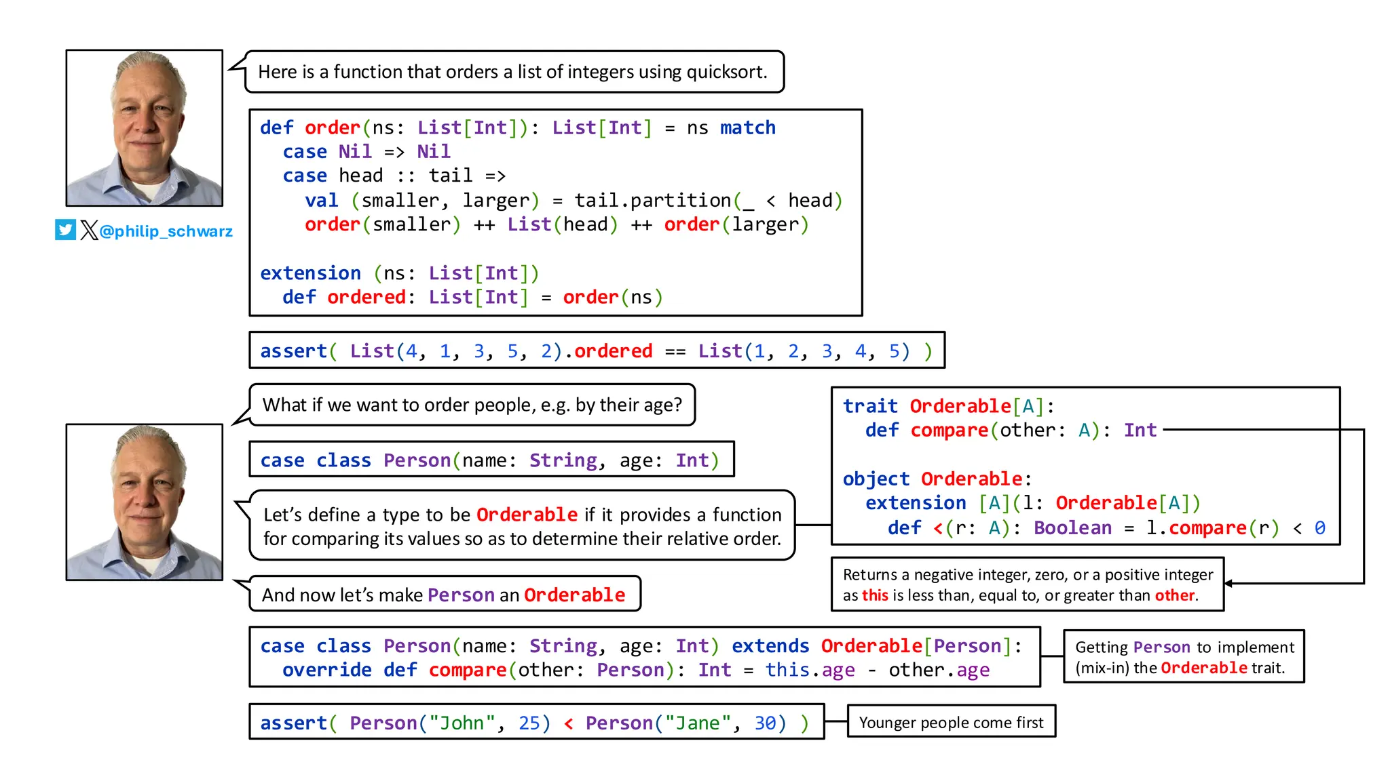The height and width of the screenshot is (781, 1390).
Task: Click the 'Younger people come first' note
Action: pyautogui.click(x=951, y=722)
